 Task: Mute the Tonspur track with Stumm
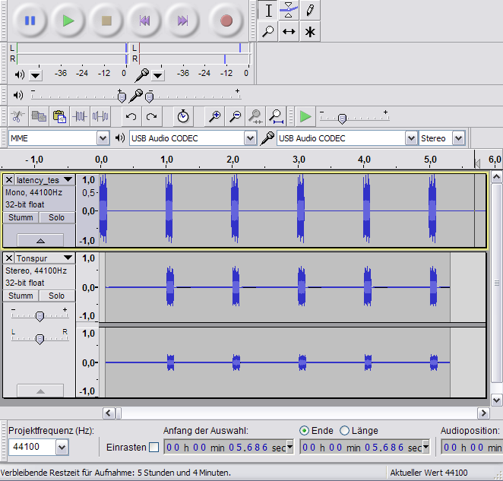tap(21, 296)
